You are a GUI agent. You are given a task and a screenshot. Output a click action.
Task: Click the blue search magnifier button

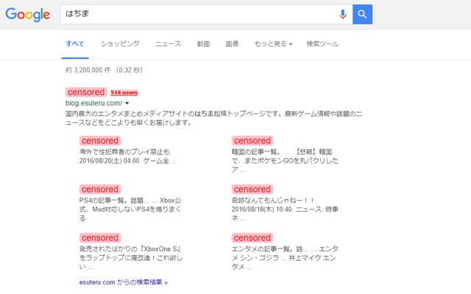click(362, 14)
